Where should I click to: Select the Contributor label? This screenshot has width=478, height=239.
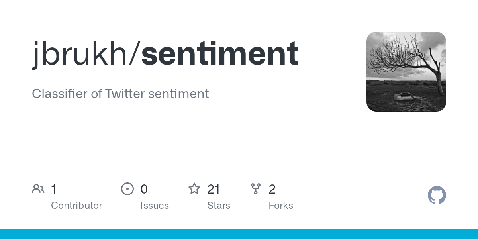click(x=76, y=206)
